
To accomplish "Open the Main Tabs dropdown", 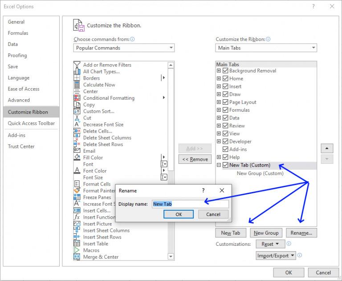I will coord(266,48).
